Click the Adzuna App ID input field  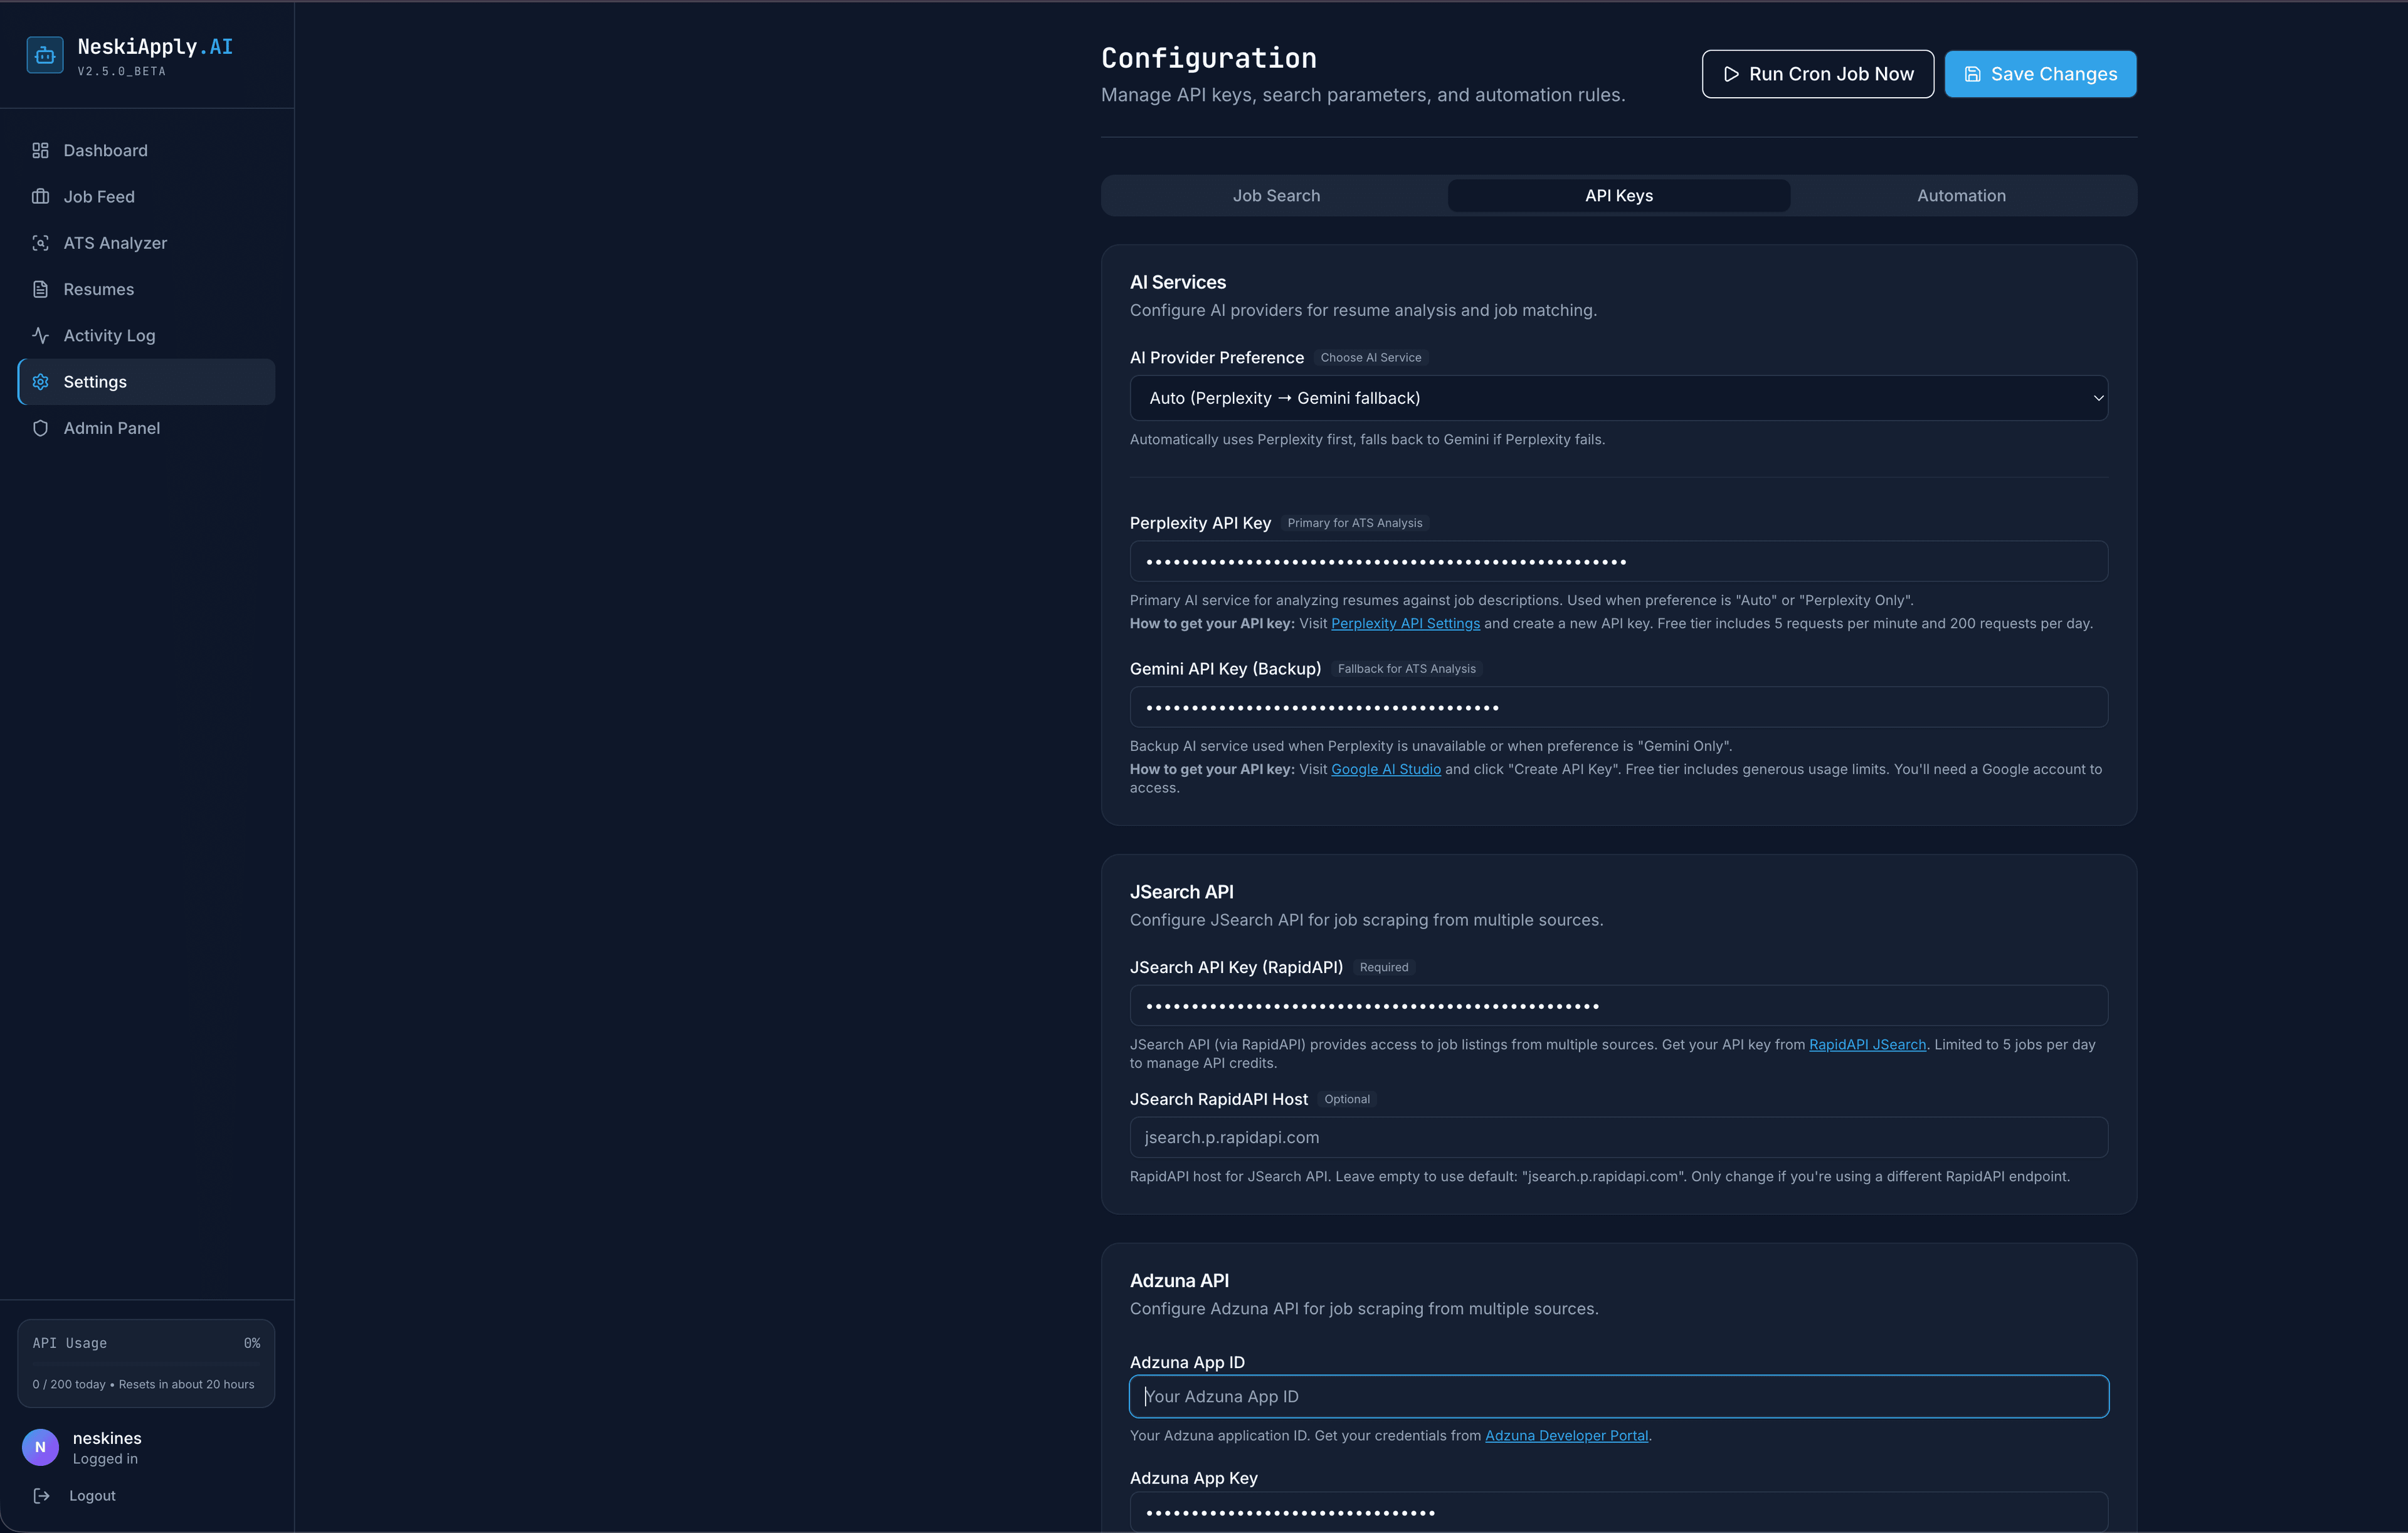click(1618, 1396)
